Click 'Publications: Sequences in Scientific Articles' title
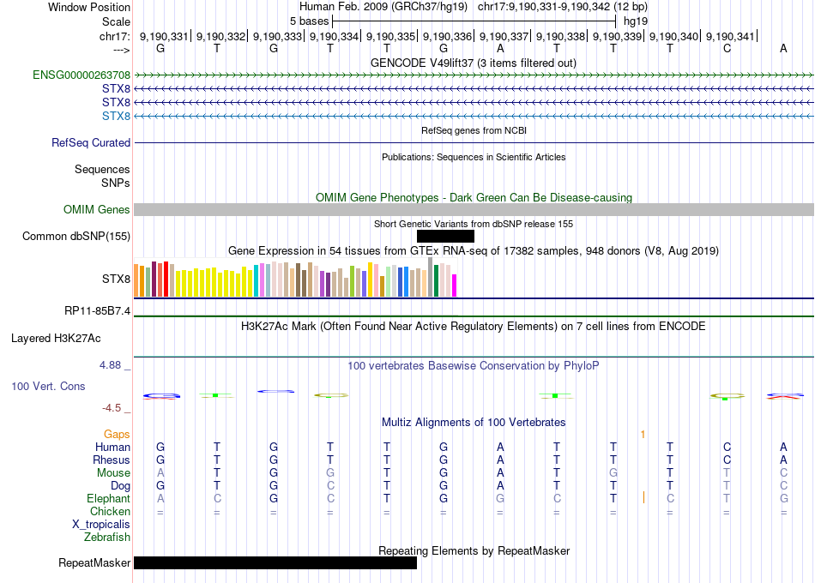Image resolution: width=815 pixels, height=583 pixels. (x=474, y=157)
